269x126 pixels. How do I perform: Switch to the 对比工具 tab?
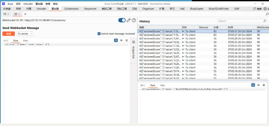click(x=122, y=9)
